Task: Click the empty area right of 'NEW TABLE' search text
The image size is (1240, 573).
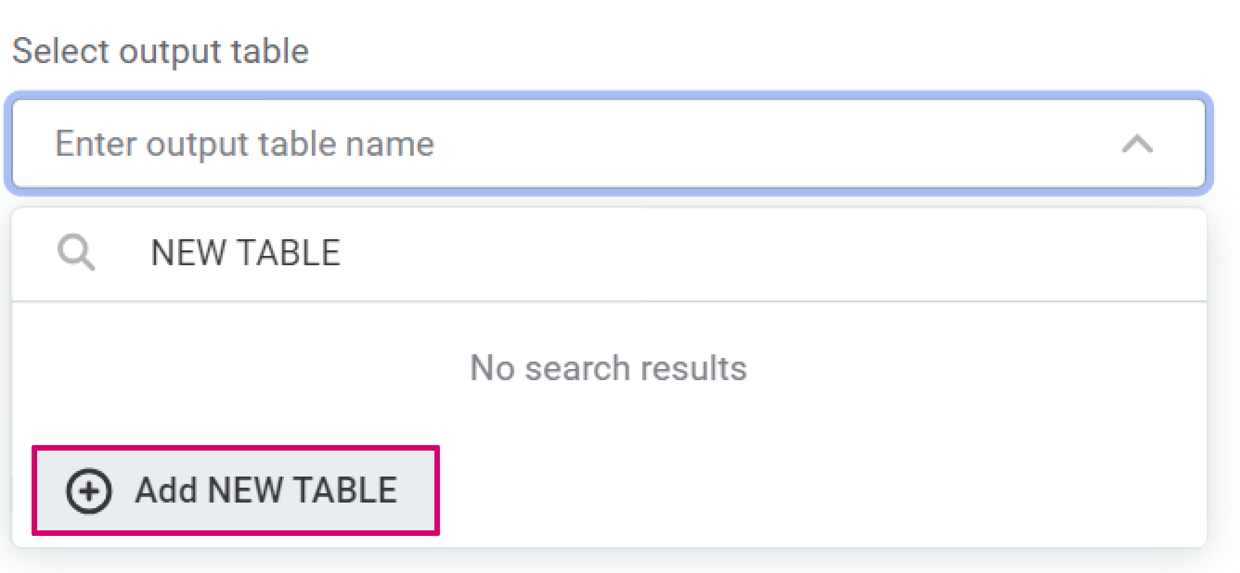Action: (x=722, y=253)
